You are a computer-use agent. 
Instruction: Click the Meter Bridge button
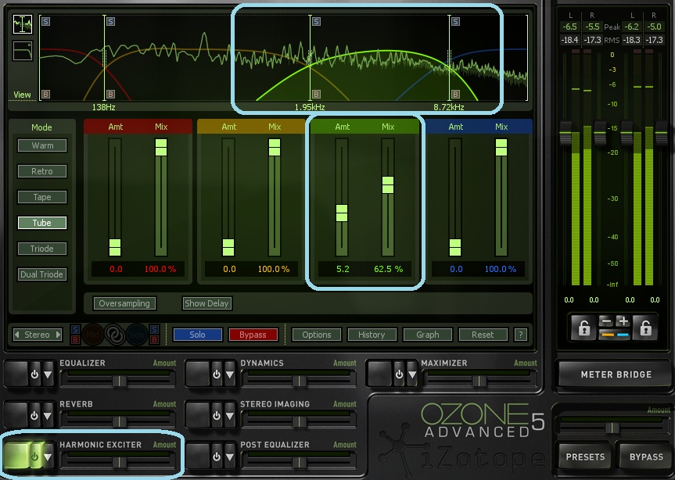click(616, 374)
